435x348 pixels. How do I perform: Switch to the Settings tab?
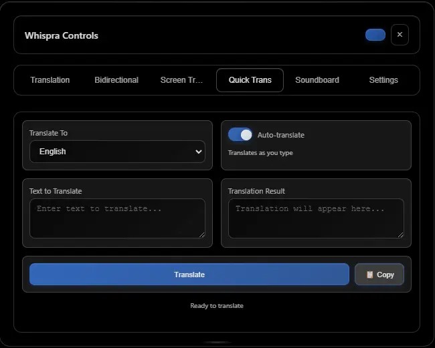pyautogui.click(x=383, y=80)
